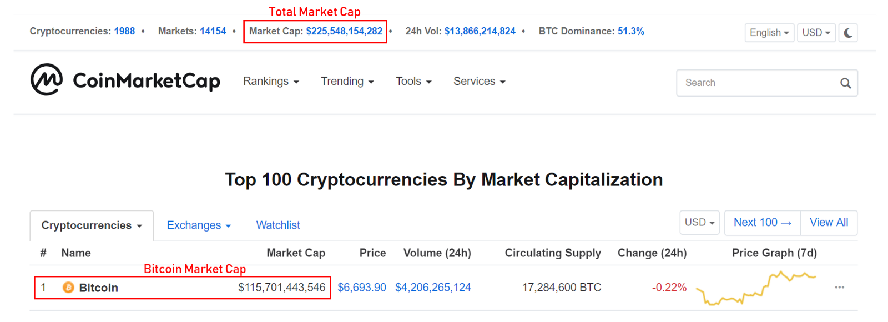This screenshot has width=888, height=322.
Task: Expand the Rankings menu
Action: click(x=271, y=82)
